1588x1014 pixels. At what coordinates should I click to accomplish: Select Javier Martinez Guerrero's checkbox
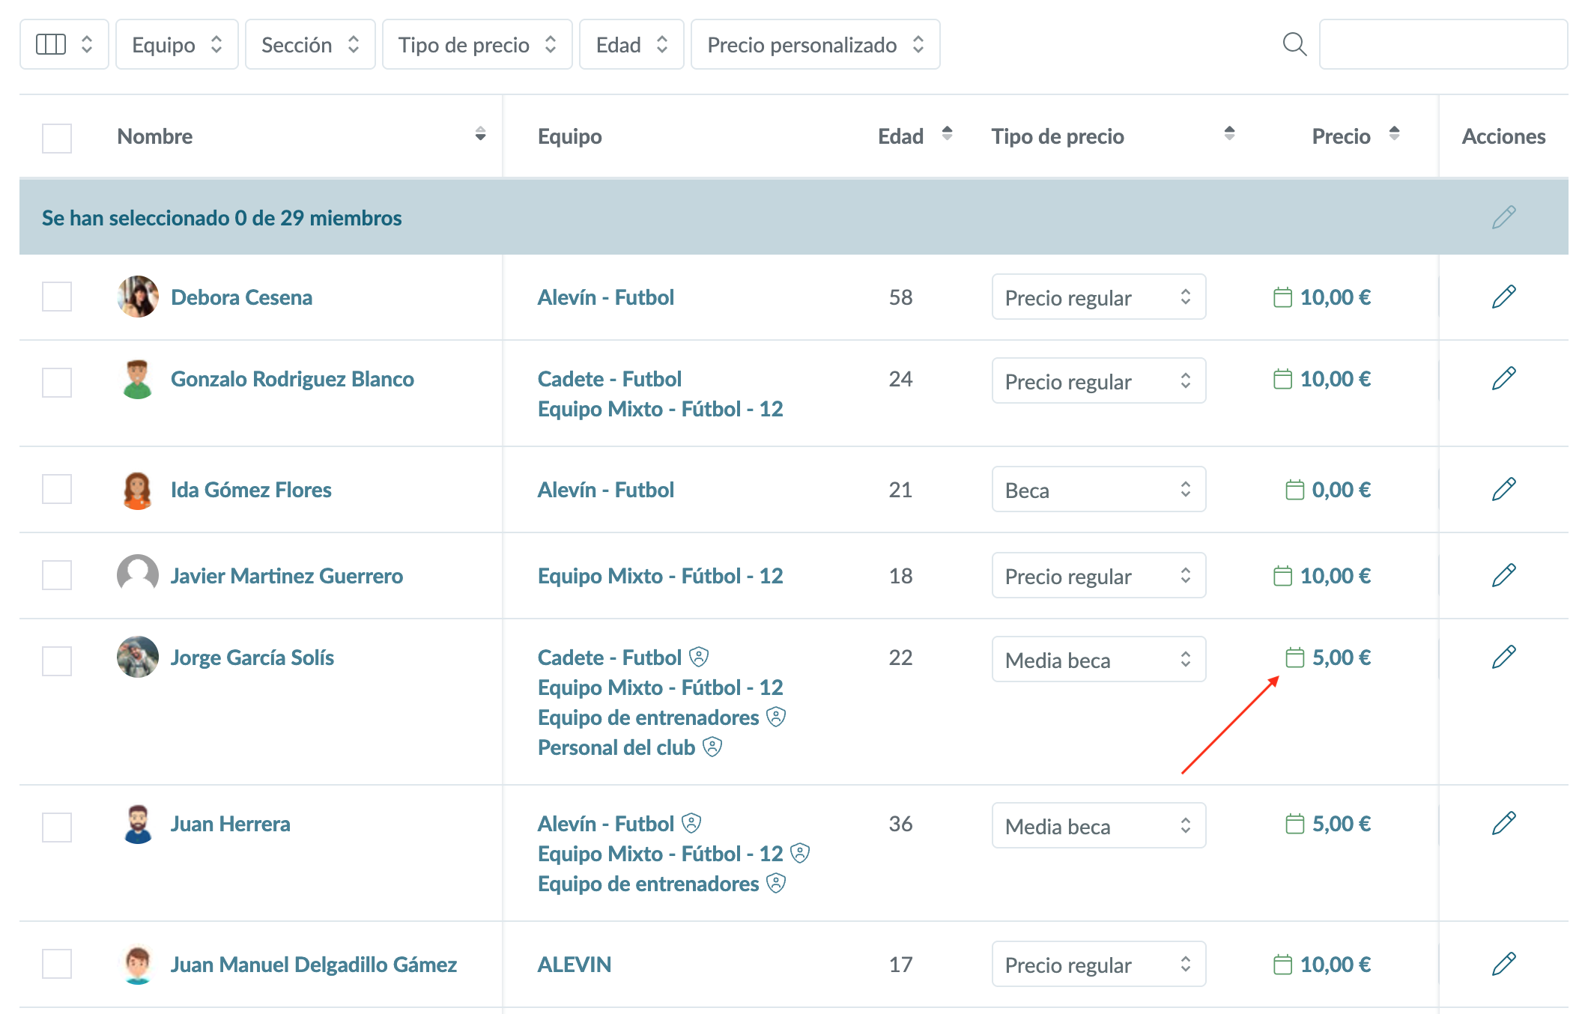(57, 575)
